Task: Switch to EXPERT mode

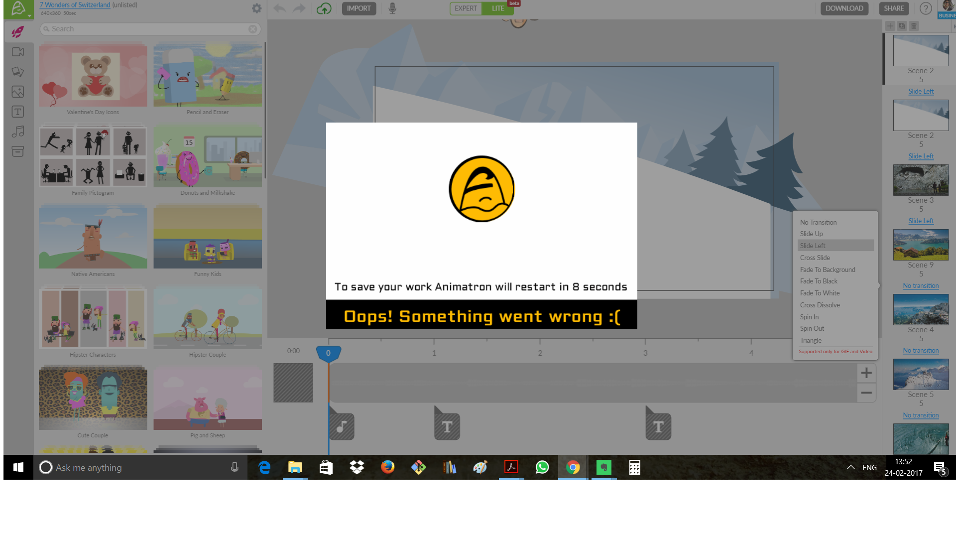Action: pyautogui.click(x=466, y=8)
